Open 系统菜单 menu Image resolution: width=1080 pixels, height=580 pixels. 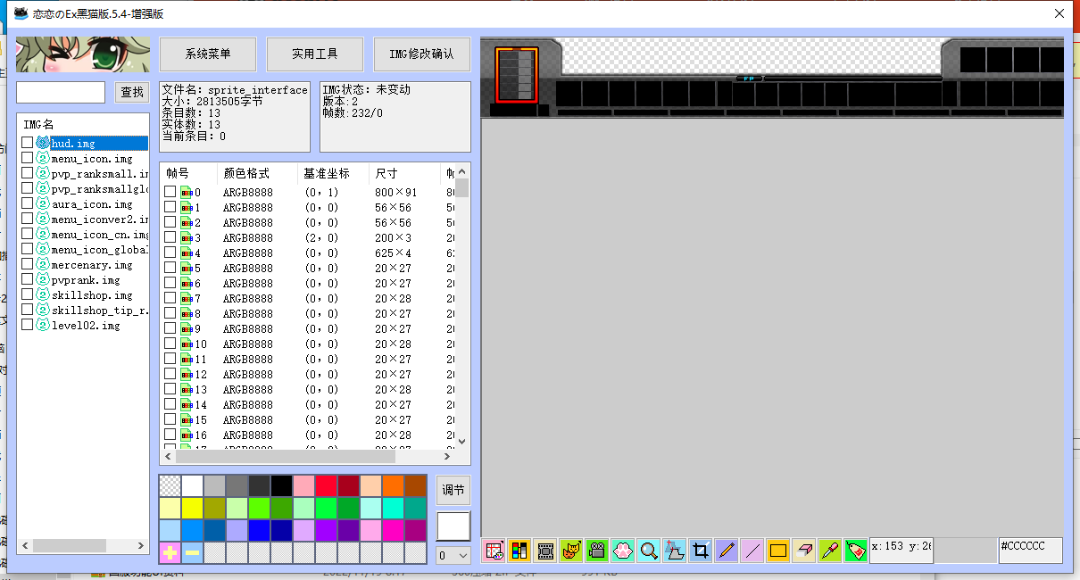click(208, 54)
